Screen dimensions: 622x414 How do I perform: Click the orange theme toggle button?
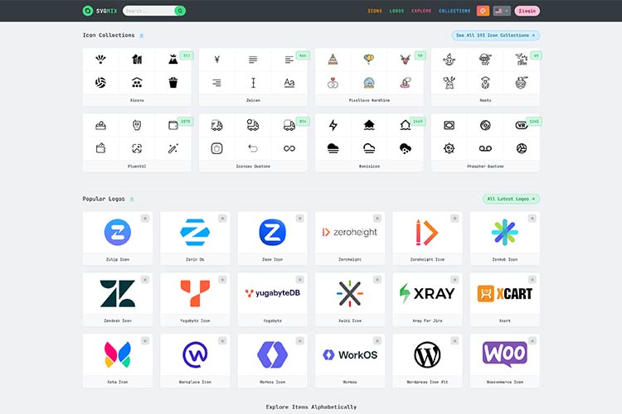pos(483,11)
